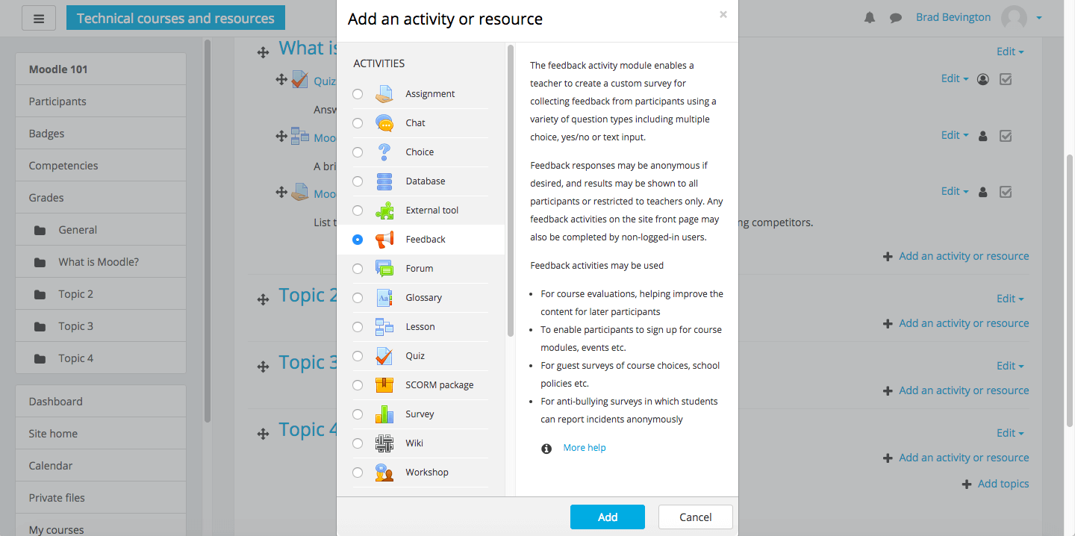Select the Lesson radio button

click(358, 327)
